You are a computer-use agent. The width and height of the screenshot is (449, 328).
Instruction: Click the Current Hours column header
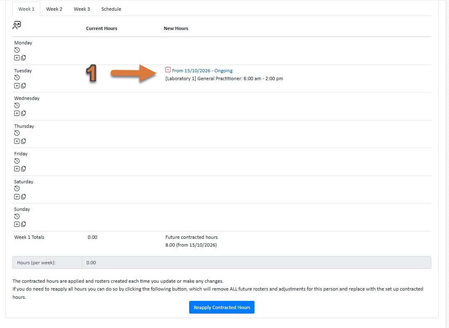(102, 28)
